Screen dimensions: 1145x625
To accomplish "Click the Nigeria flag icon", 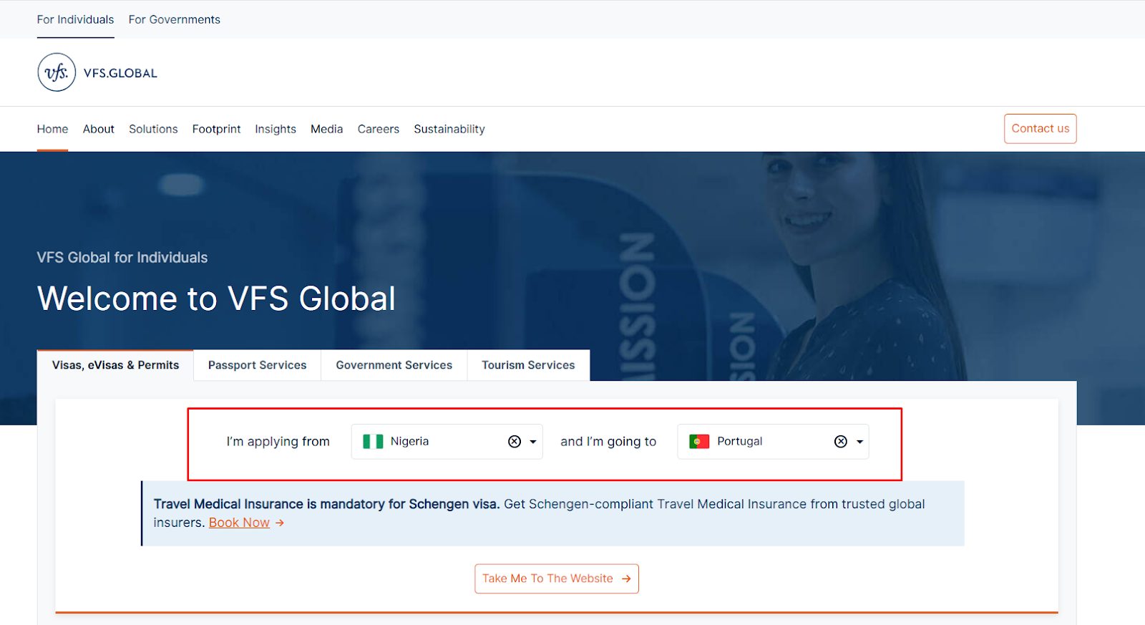I will (x=373, y=442).
